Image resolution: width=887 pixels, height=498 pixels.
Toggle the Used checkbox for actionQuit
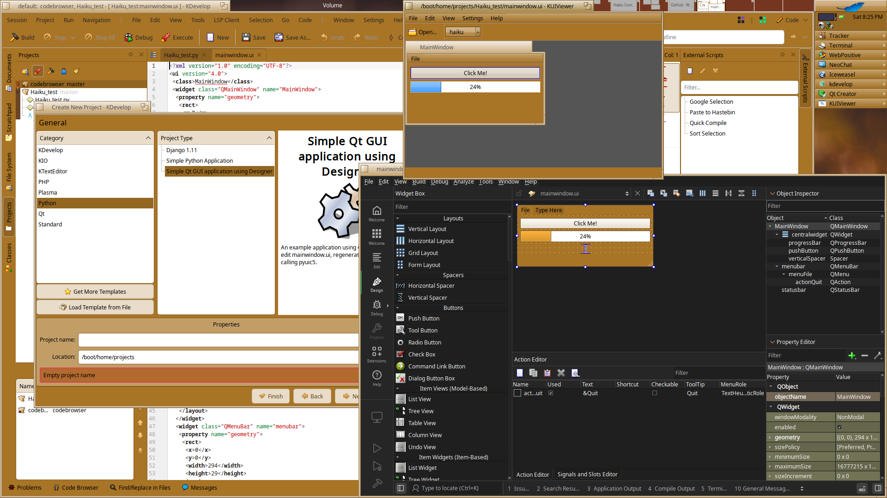pyautogui.click(x=551, y=393)
